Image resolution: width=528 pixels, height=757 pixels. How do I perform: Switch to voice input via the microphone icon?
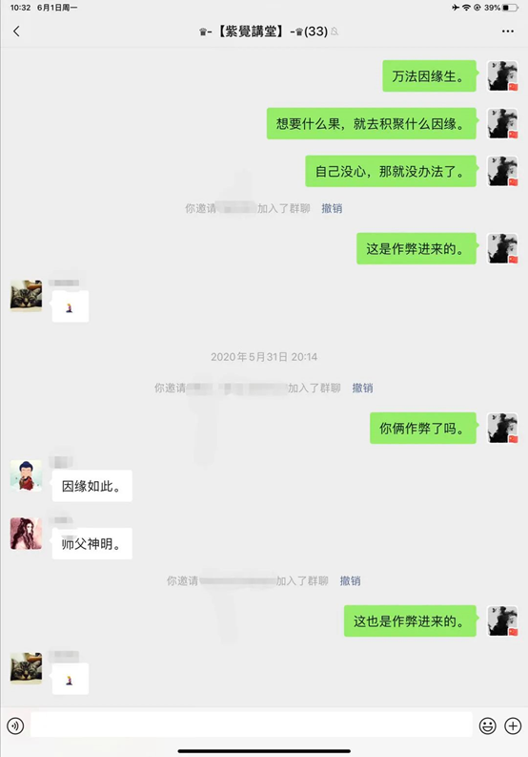pos(15,725)
